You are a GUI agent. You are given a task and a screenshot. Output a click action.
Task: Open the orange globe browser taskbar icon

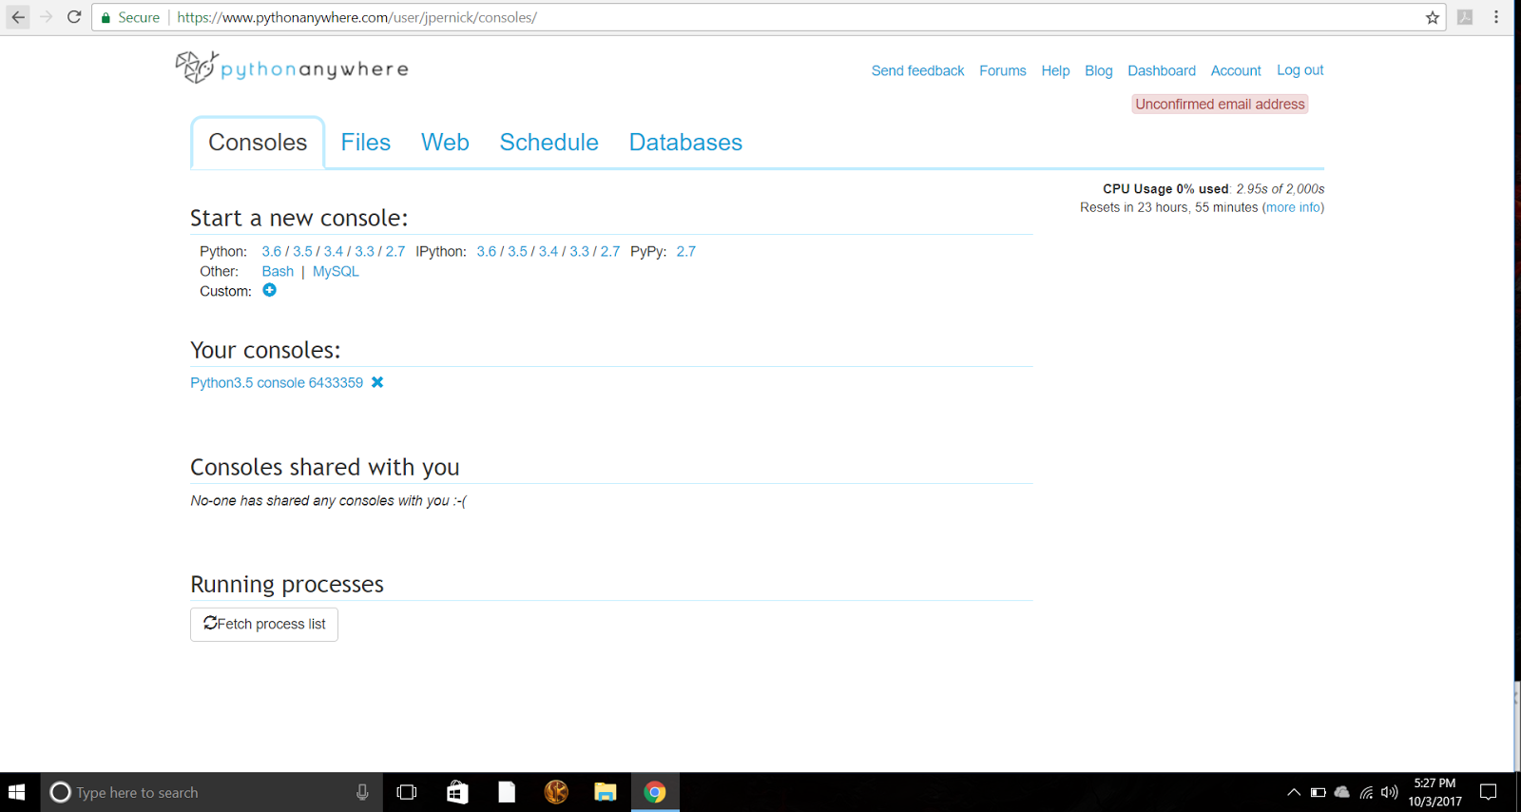click(x=556, y=792)
